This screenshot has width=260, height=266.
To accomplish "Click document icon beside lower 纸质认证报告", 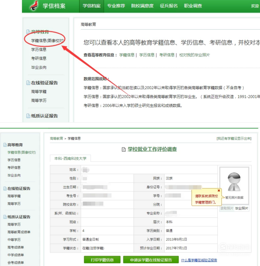I will tap(5, 217).
